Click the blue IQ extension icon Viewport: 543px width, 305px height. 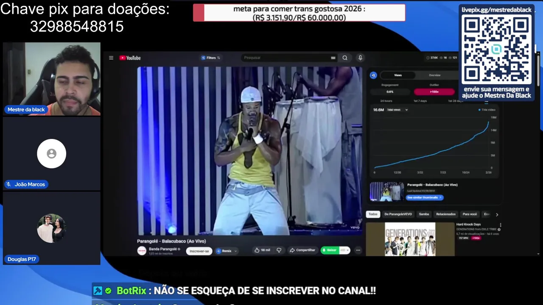[373, 75]
